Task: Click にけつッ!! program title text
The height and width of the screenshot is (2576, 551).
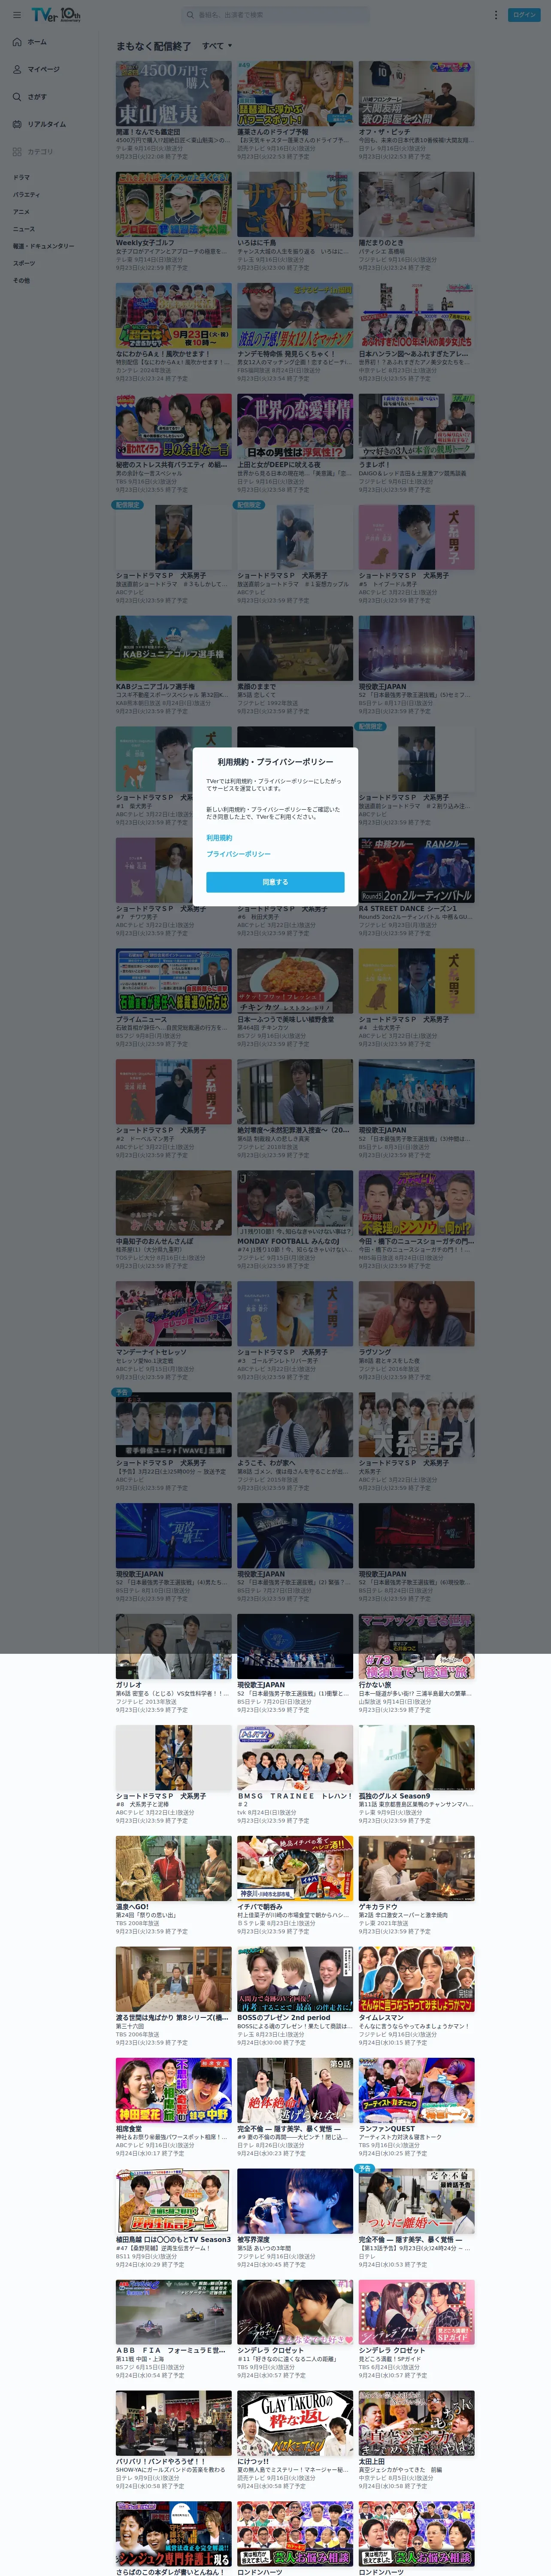Action: click(x=253, y=2462)
